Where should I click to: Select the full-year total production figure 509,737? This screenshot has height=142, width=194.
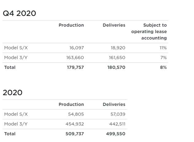(75, 134)
